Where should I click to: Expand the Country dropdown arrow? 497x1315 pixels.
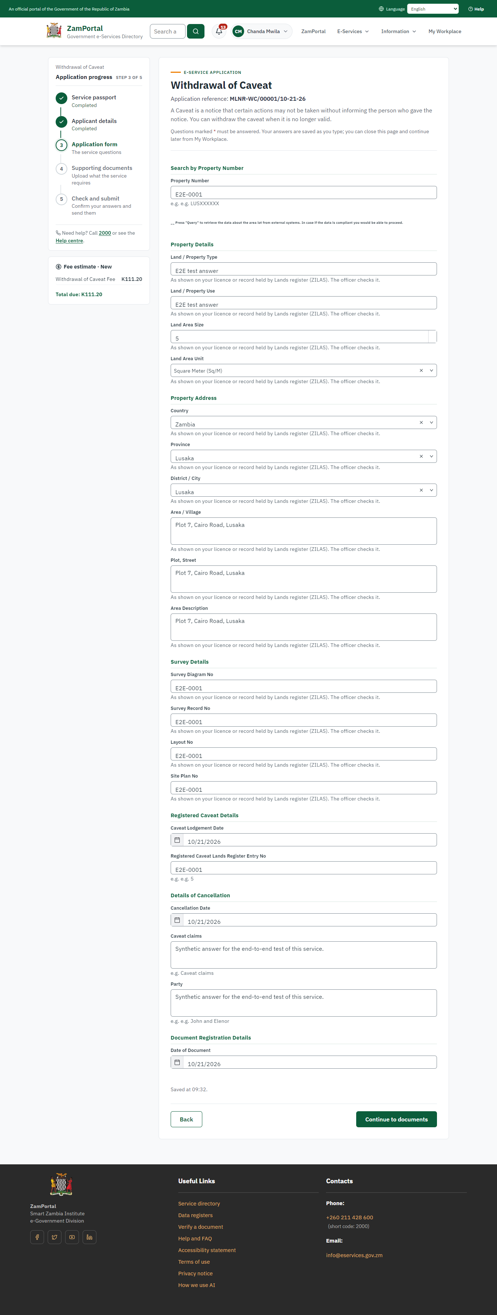431,423
